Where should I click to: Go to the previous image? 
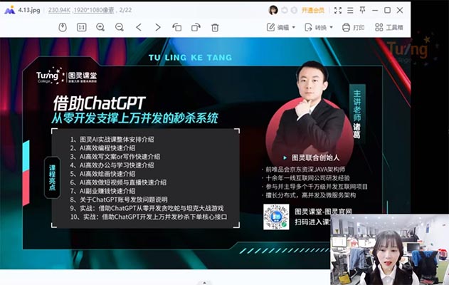tap(139, 28)
